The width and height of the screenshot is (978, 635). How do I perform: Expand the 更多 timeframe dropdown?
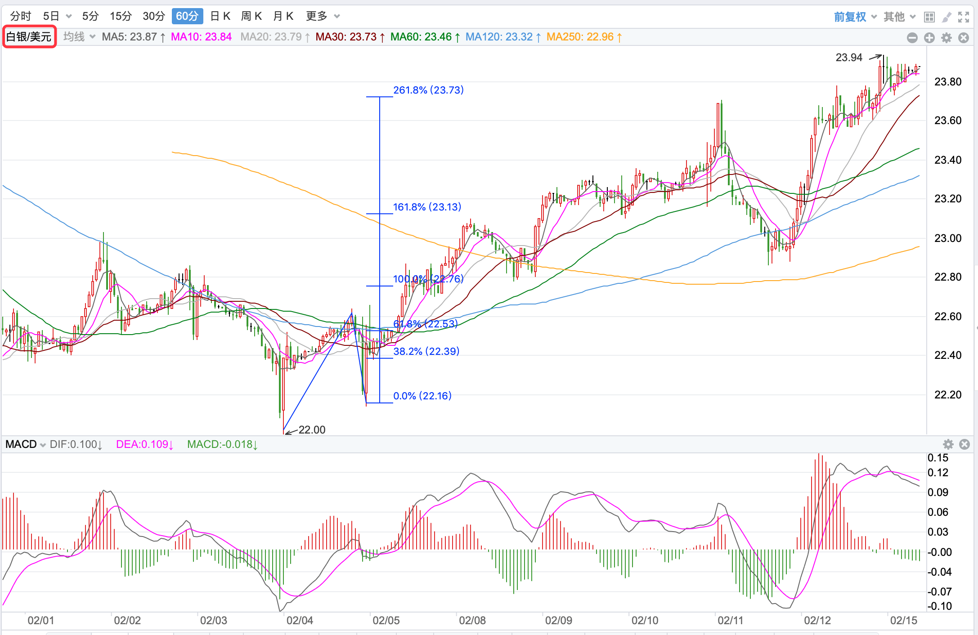click(323, 16)
